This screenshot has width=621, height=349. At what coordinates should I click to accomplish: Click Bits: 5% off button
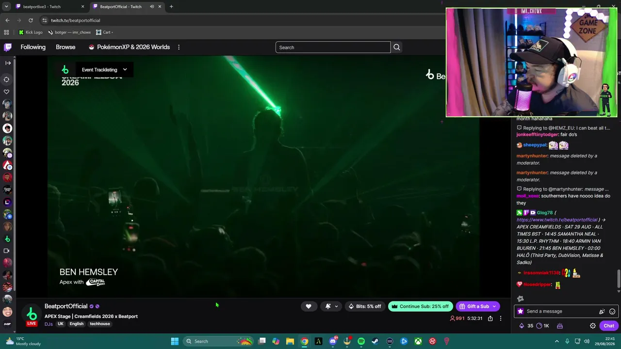[x=365, y=306]
